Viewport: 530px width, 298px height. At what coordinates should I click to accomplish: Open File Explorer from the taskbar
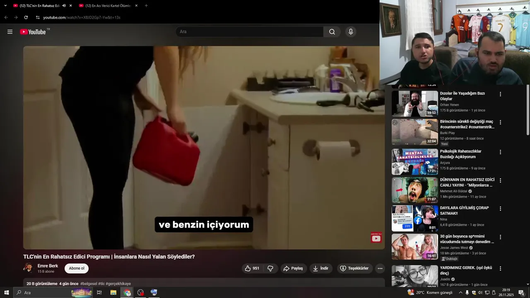point(113,293)
